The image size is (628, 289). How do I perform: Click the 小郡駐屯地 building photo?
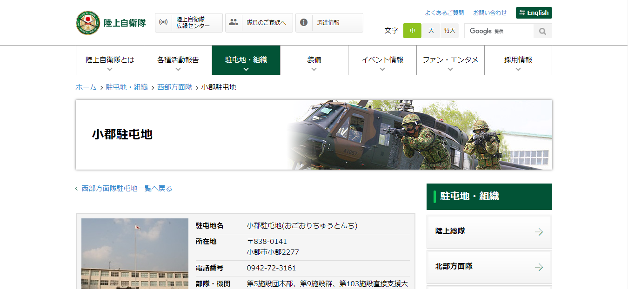tap(135, 254)
